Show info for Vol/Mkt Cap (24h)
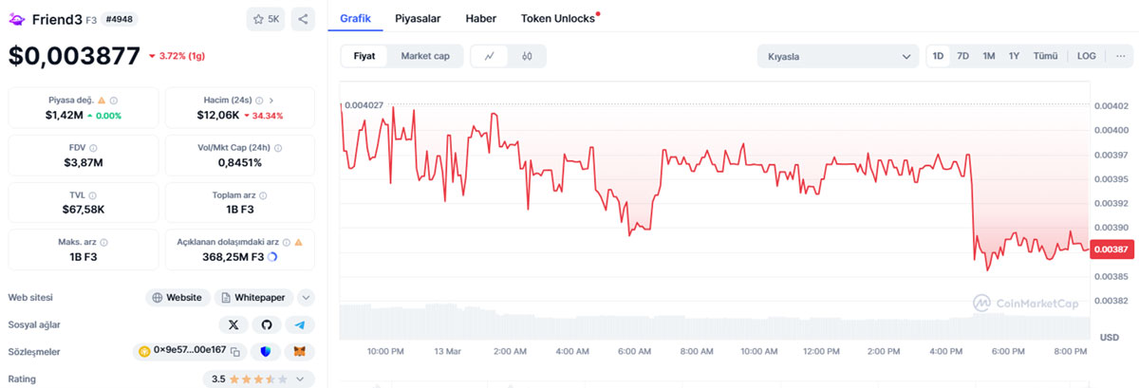This screenshot has width=1139, height=388. coord(277,147)
